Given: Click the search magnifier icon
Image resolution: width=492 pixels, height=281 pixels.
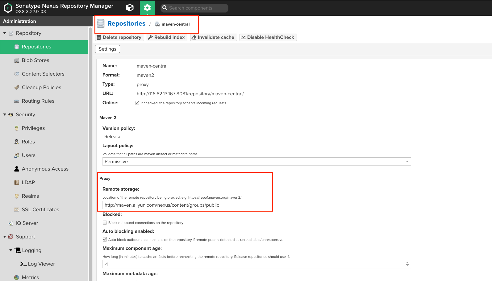Looking at the screenshot, I should coord(165,8).
